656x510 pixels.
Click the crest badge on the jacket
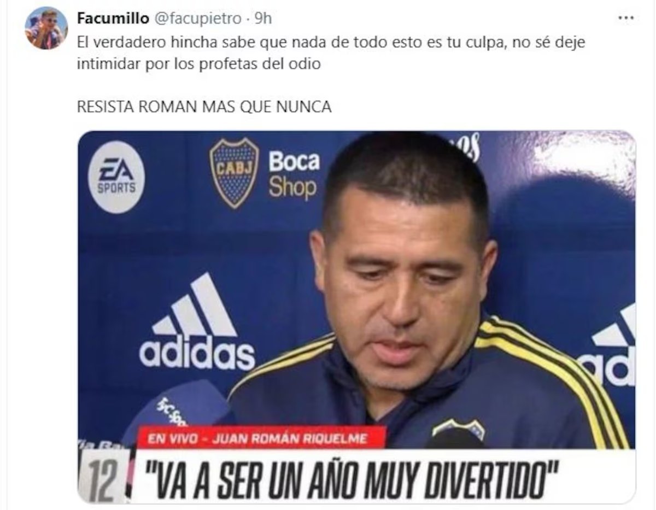coord(458,431)
